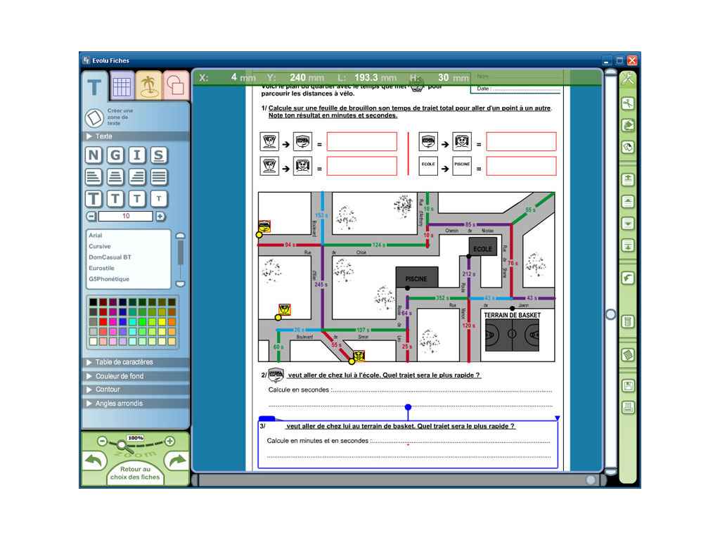Click the calculator icon in right toolbar
Viewport: 720px width, 540px height.
628,321
